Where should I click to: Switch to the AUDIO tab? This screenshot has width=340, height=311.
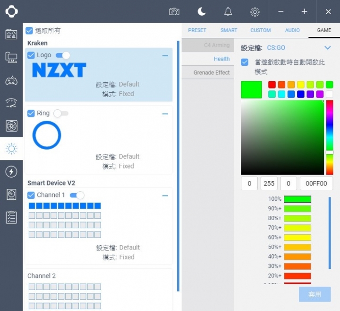(x=292, y=30)
